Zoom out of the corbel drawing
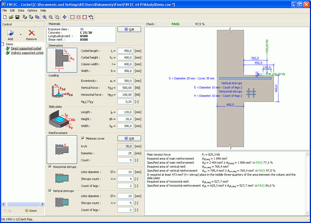This screenshot has height=223, width=311. tap(50, 17)
